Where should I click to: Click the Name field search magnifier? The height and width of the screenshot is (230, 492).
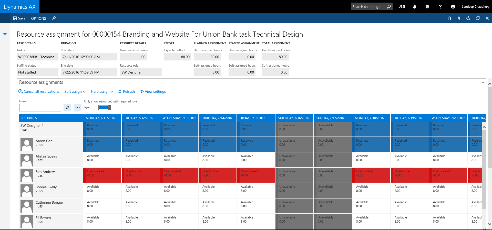67,108
